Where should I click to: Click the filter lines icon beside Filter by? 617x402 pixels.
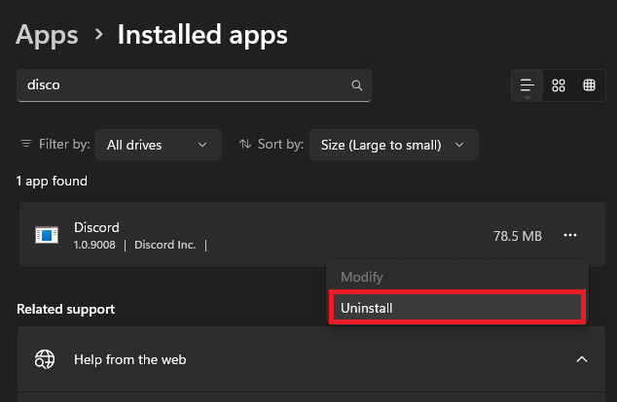coord(26,145)
